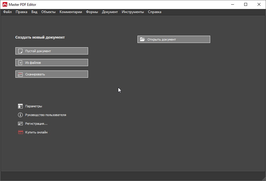Maximize the Master PDF Editor window
Image resolution: width=266 pixels, height=181 pixels.
(x=246, y=4)
